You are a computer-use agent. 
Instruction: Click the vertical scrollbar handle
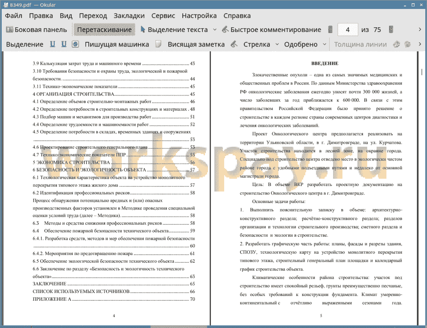tap(422, 72)
